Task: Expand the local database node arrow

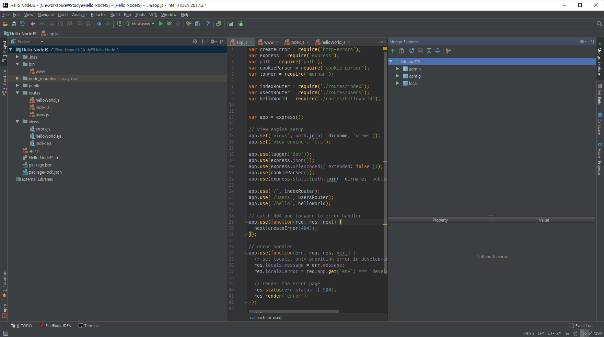Action: (398, 83)
